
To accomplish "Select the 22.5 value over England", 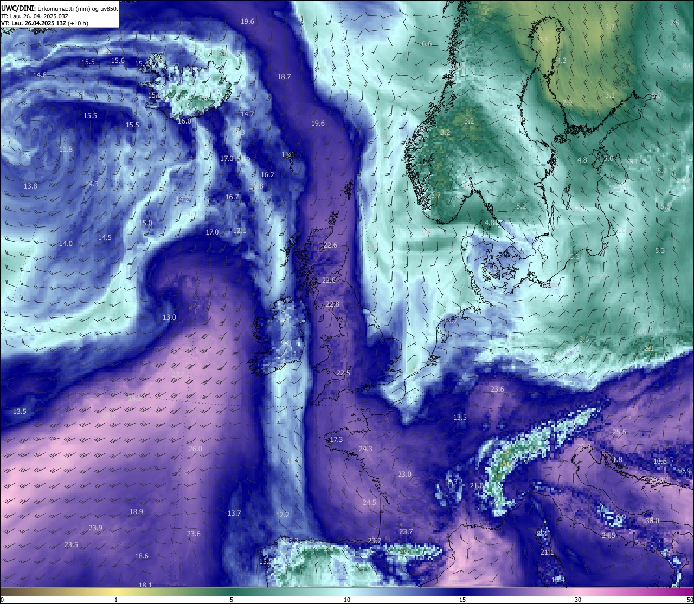I will coord(343,373).
